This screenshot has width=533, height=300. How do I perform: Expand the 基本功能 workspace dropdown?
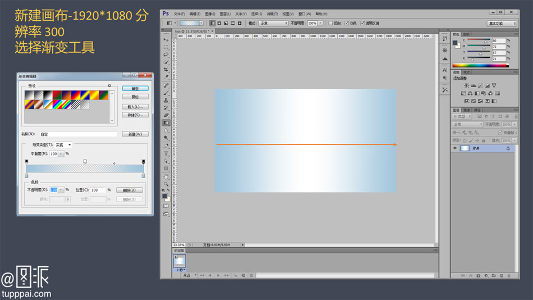[502, 24]
